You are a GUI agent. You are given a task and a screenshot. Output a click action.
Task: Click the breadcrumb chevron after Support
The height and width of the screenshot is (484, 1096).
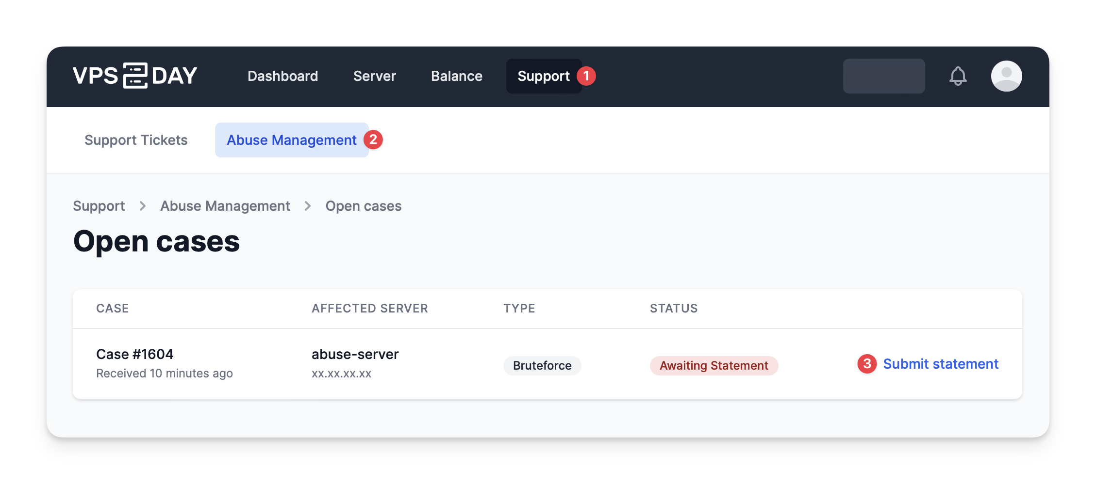tap(143, 206)
